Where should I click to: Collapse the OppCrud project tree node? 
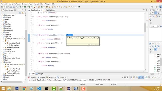coord(2,37)
